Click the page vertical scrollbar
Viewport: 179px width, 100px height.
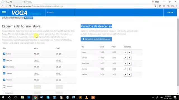point(178,52)
